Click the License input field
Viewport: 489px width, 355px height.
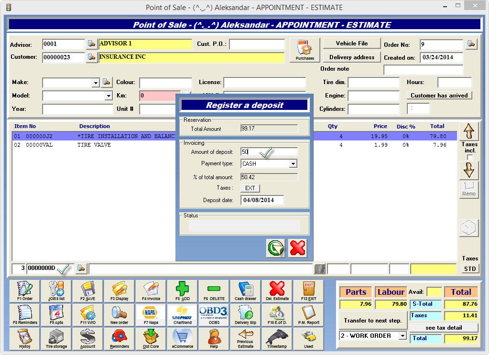pos(265,82)
